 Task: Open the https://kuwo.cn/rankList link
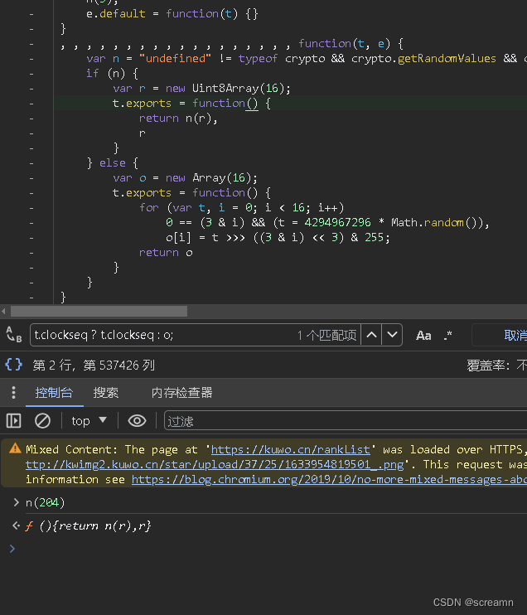coord(291,449)
